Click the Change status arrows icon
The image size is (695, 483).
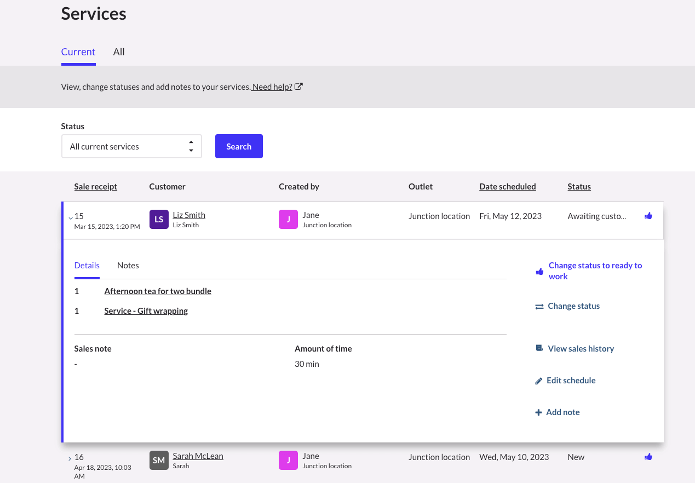click(x=539, y=307)
